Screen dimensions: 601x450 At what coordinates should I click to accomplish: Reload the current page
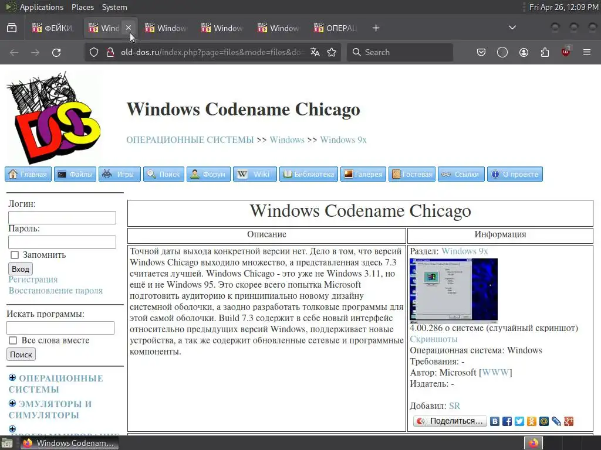[x=56, y=52]
